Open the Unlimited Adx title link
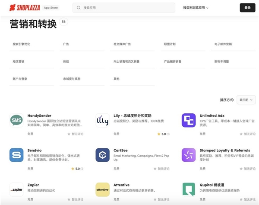 click(x=212, y=115)
